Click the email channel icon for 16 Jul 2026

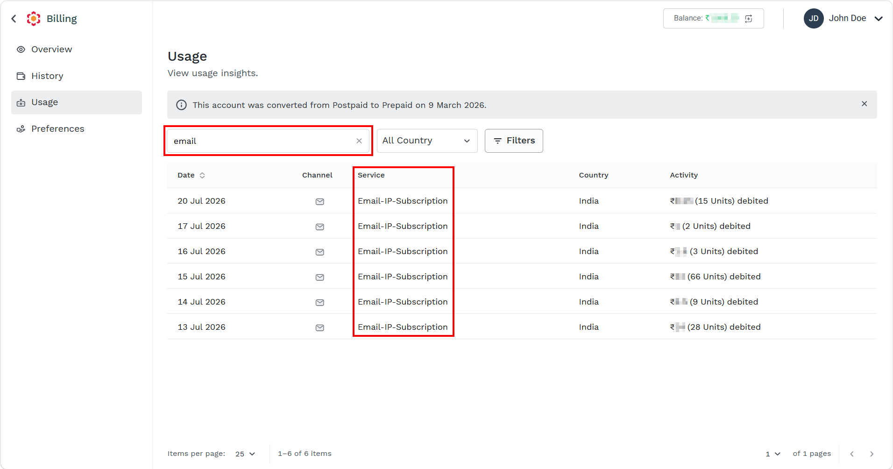coord(320,252)
